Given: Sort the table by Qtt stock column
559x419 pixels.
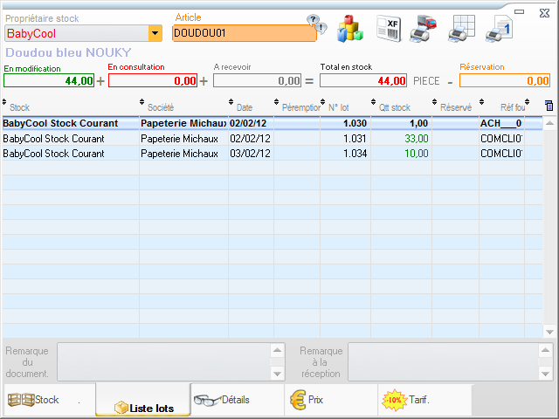Looking at the screenshot, I should tap(395, 107).
